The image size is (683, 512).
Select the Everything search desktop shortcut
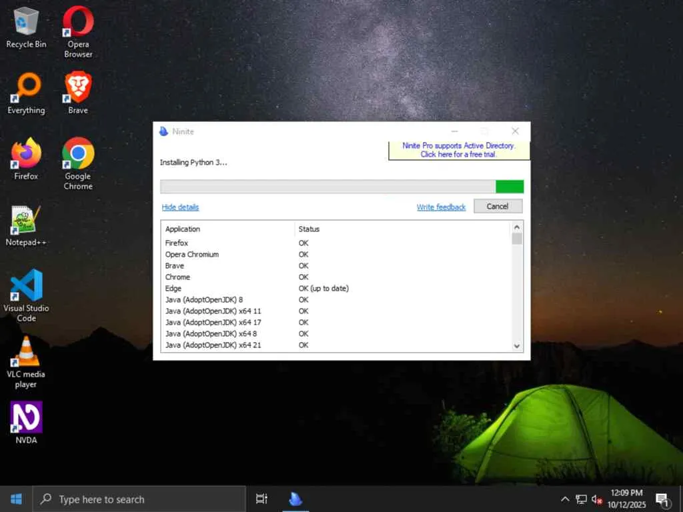coord(26,93)
